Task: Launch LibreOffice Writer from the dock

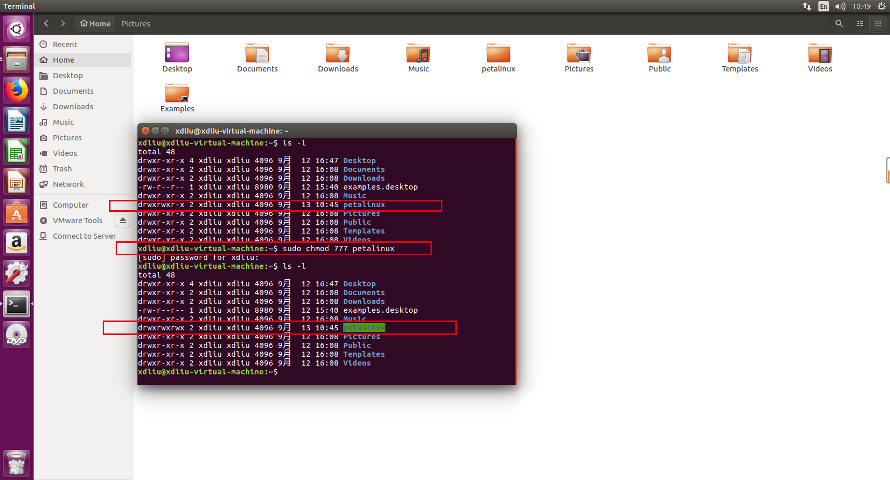Action: [x=17, y=121]
